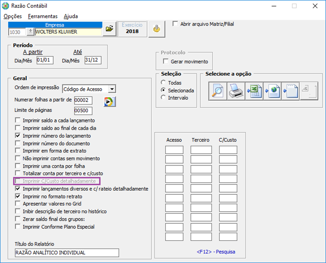326x263 pixels.
Task: Enable Imprimir em forma de extrato
Action: point(18,151)
